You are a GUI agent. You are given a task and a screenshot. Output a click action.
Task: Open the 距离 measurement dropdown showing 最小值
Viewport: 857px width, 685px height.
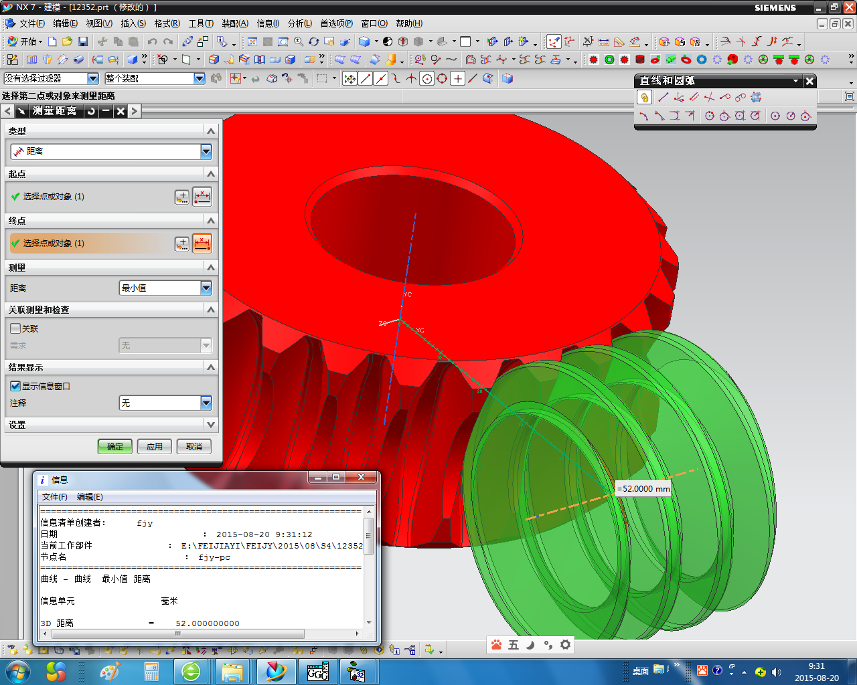point(165,288)
